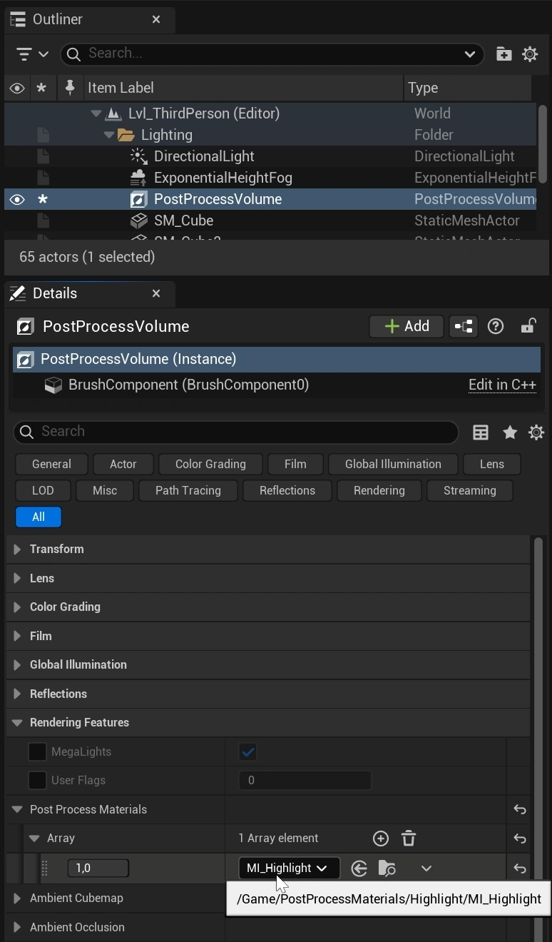
Task: Click the array element drag handle
Action: [44, 868]
